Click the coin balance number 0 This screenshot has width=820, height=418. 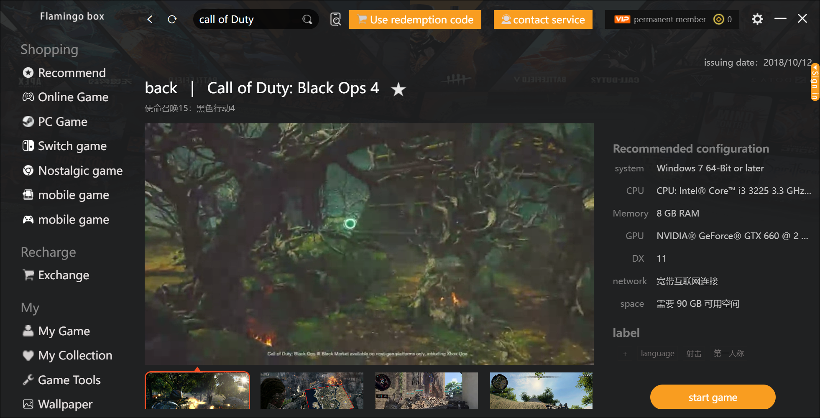[x=729, y=19]
